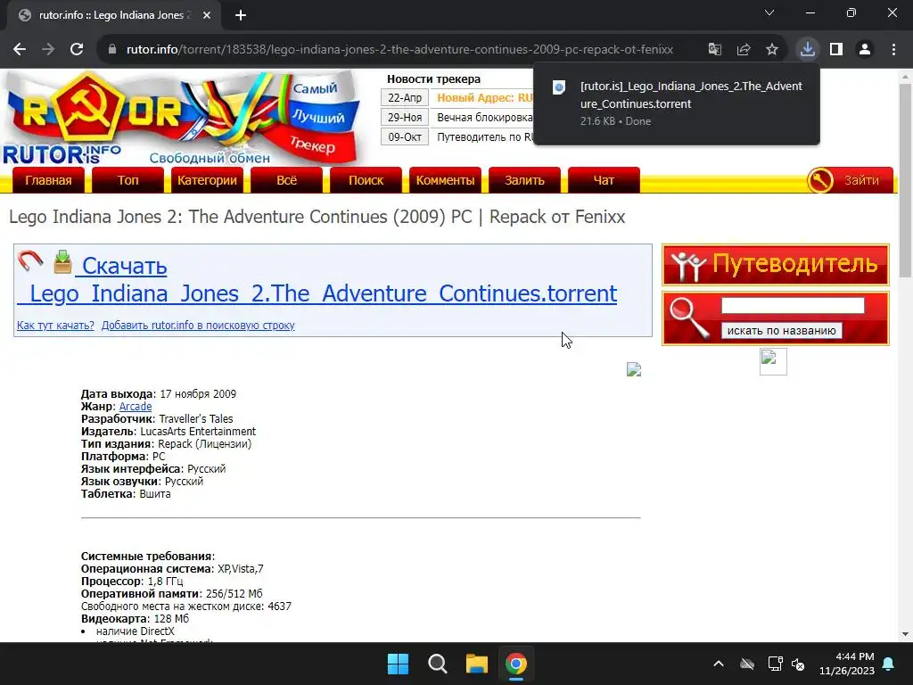Click the downloaded torrent file icon in popup
The height and width of the screenshot is (685, 913).
pos(558,87)
